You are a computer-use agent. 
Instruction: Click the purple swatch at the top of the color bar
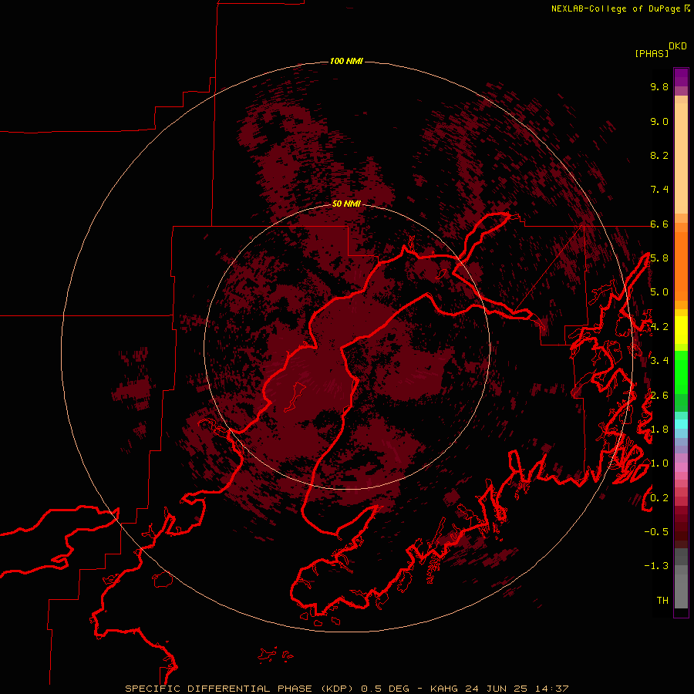click(x=681, y=77)
